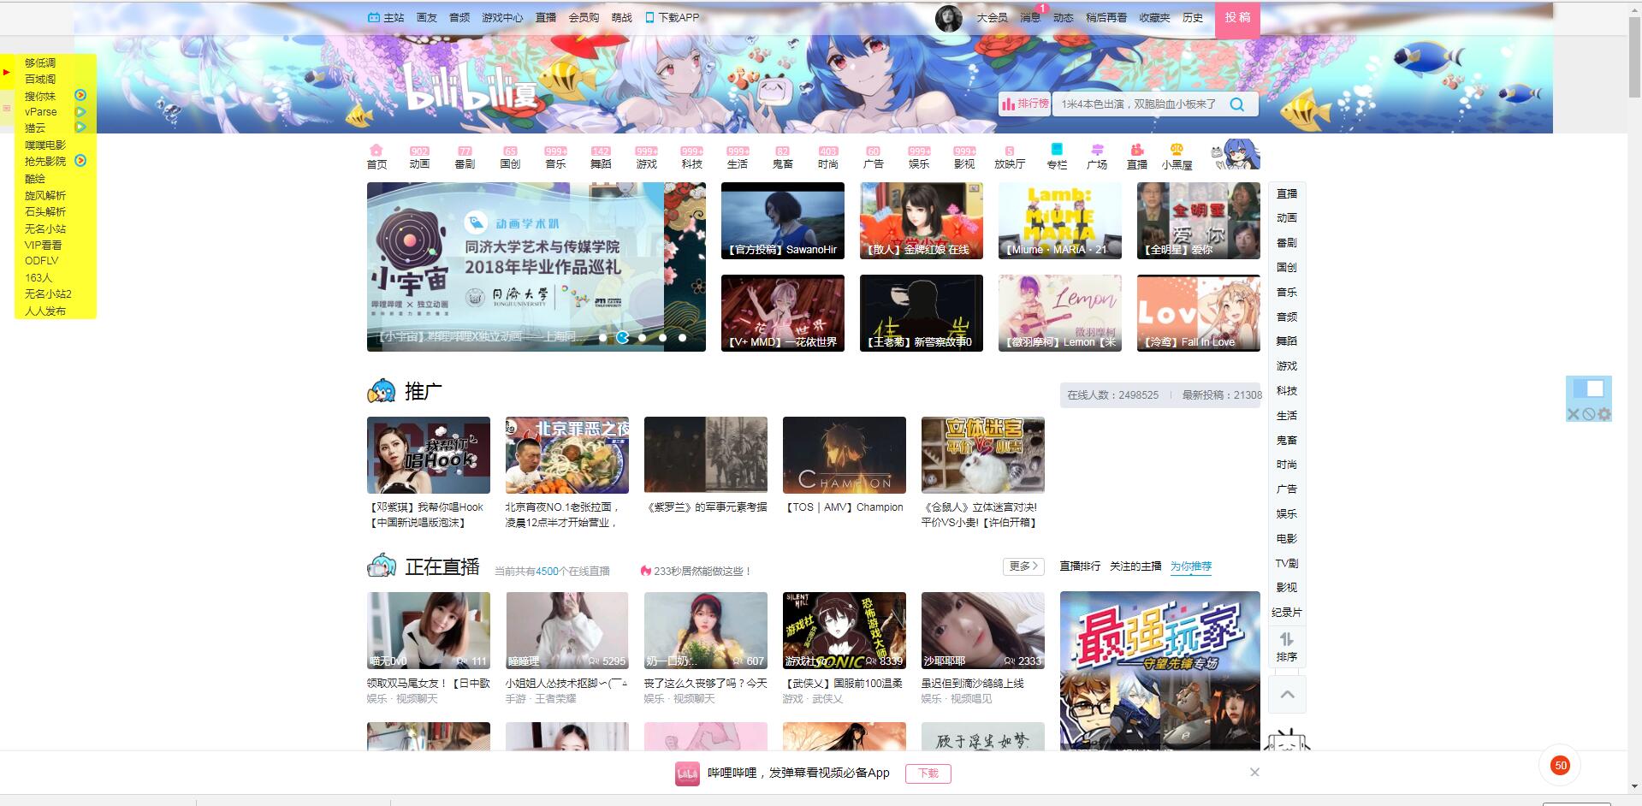Open 沙耶耶耶 live stream thumbnail

pos(983,631)
